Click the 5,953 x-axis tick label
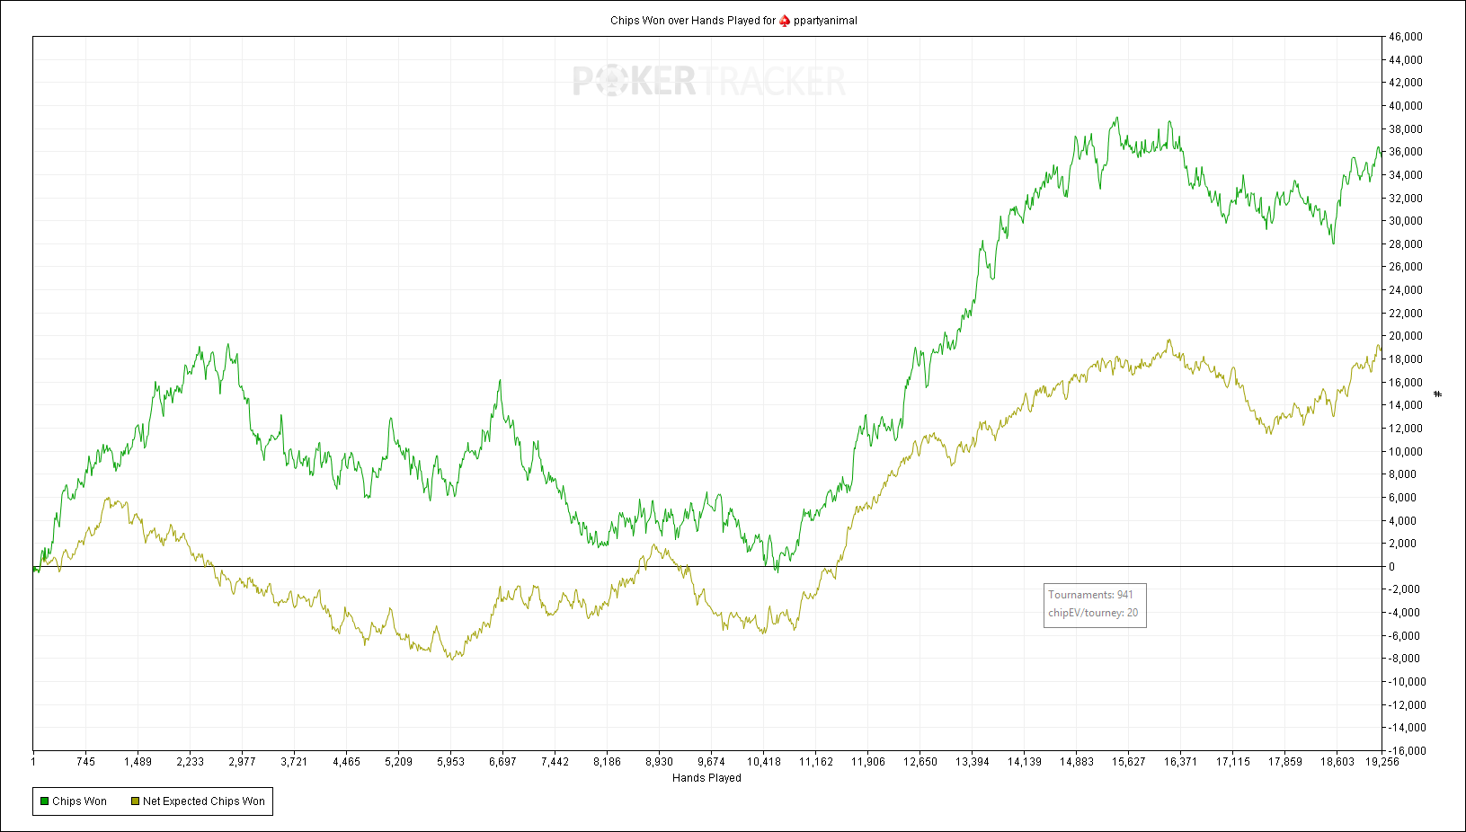 450,762
